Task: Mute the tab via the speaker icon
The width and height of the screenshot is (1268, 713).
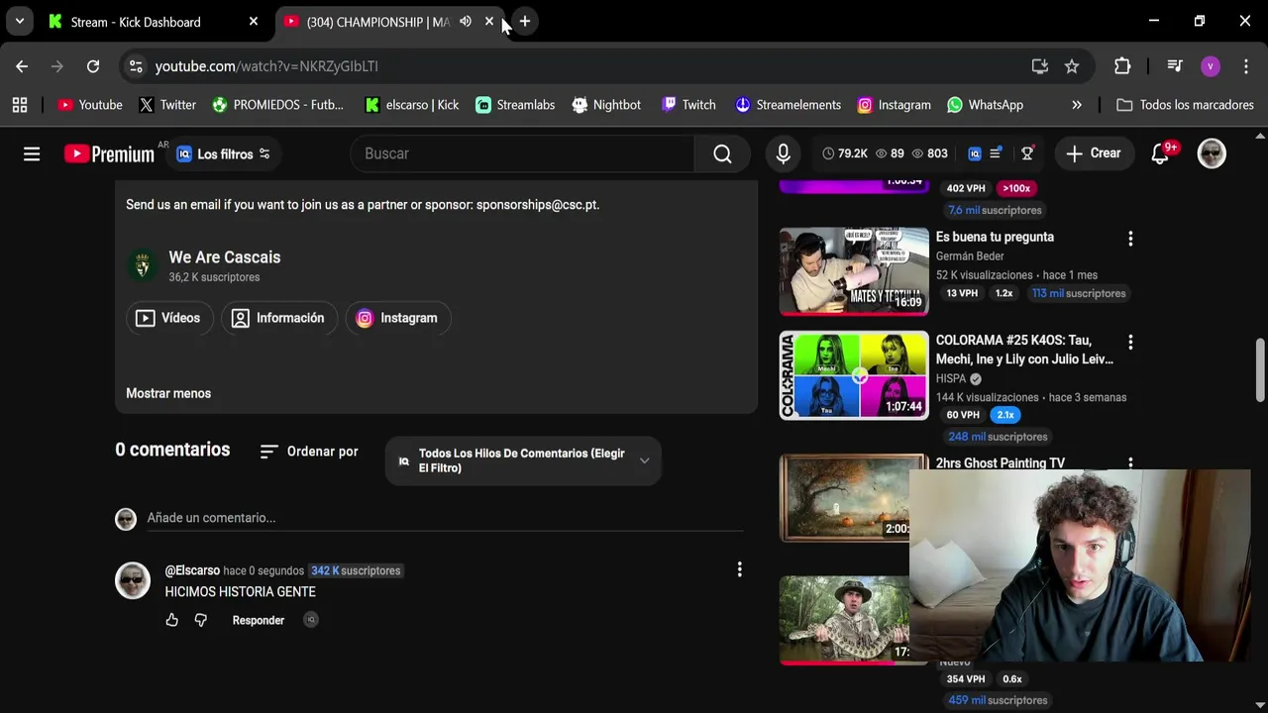Action: (x=466, y=21)
